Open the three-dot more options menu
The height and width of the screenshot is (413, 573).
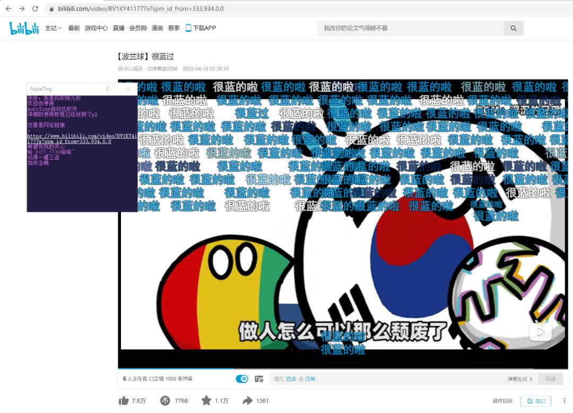coord(564,401)
